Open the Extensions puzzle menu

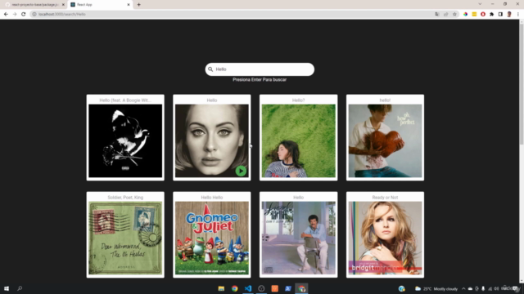[491, 14]
